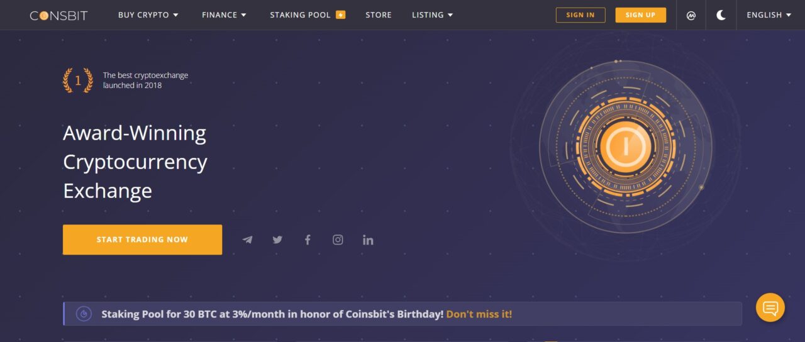
Task: Expand the Finance dropdown menu
Action: pos(225,15)
